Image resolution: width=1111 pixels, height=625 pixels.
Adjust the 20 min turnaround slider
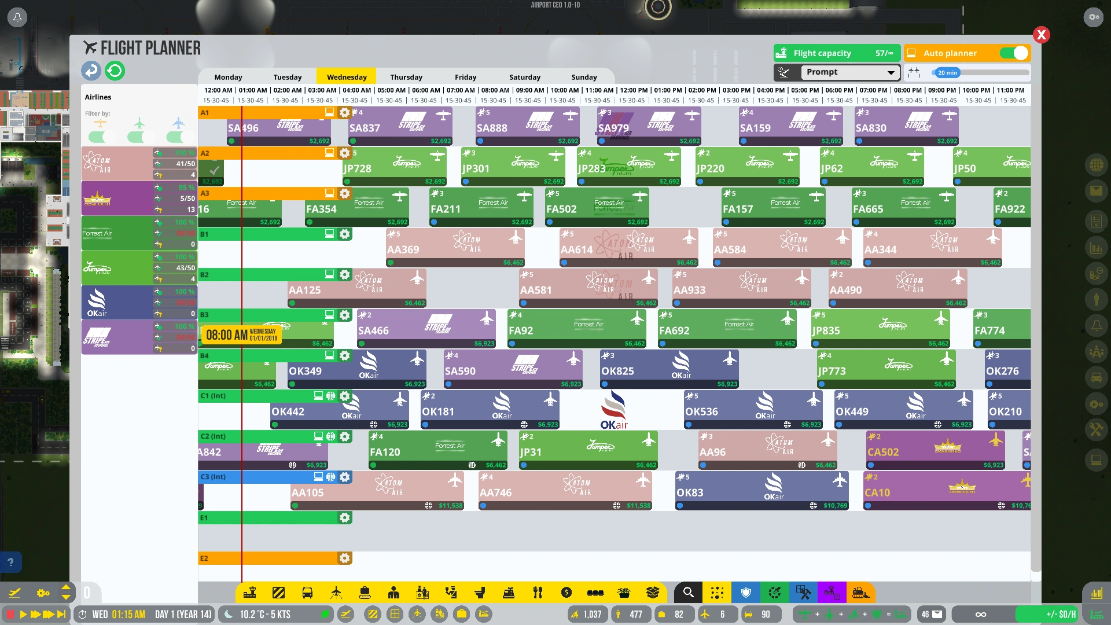pyautogui.click(x=948, y=73)
